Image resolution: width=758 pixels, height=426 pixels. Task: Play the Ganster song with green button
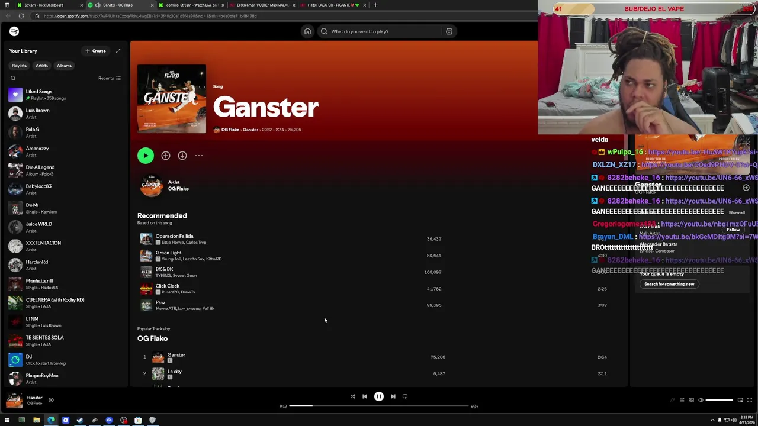[145, 156]
